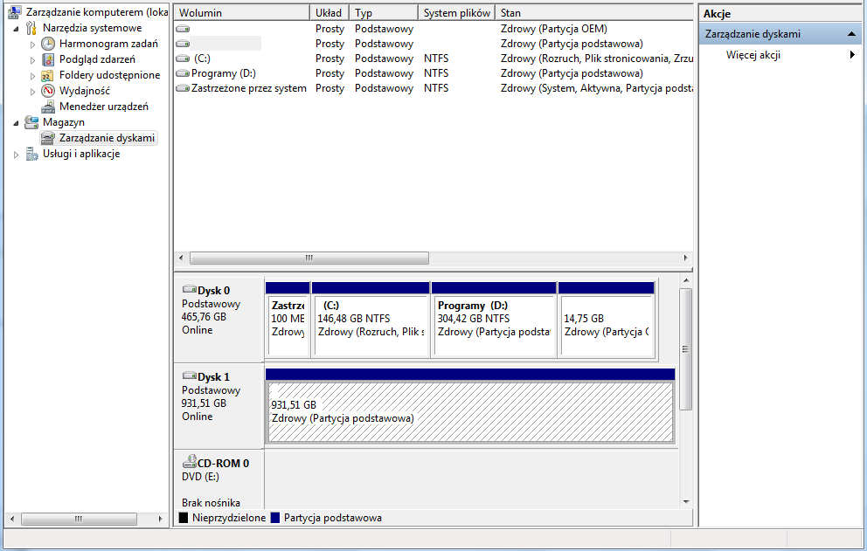Select Zarządzanie dyskami in the tree
867x551 pixels.
tap(107, 138)
